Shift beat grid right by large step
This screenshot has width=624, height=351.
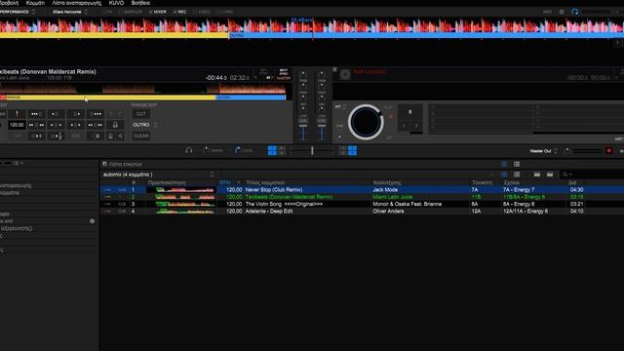point(96,114)
